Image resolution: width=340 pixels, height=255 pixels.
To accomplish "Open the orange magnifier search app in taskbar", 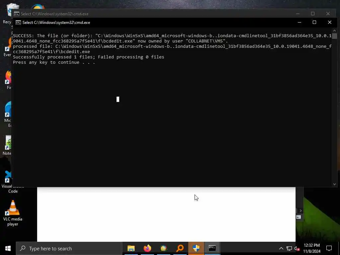I will point(180,248).
